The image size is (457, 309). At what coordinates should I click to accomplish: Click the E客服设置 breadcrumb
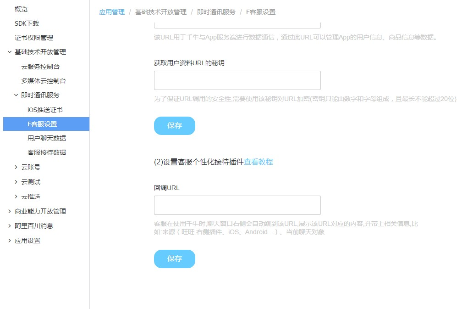coord(260,12)
